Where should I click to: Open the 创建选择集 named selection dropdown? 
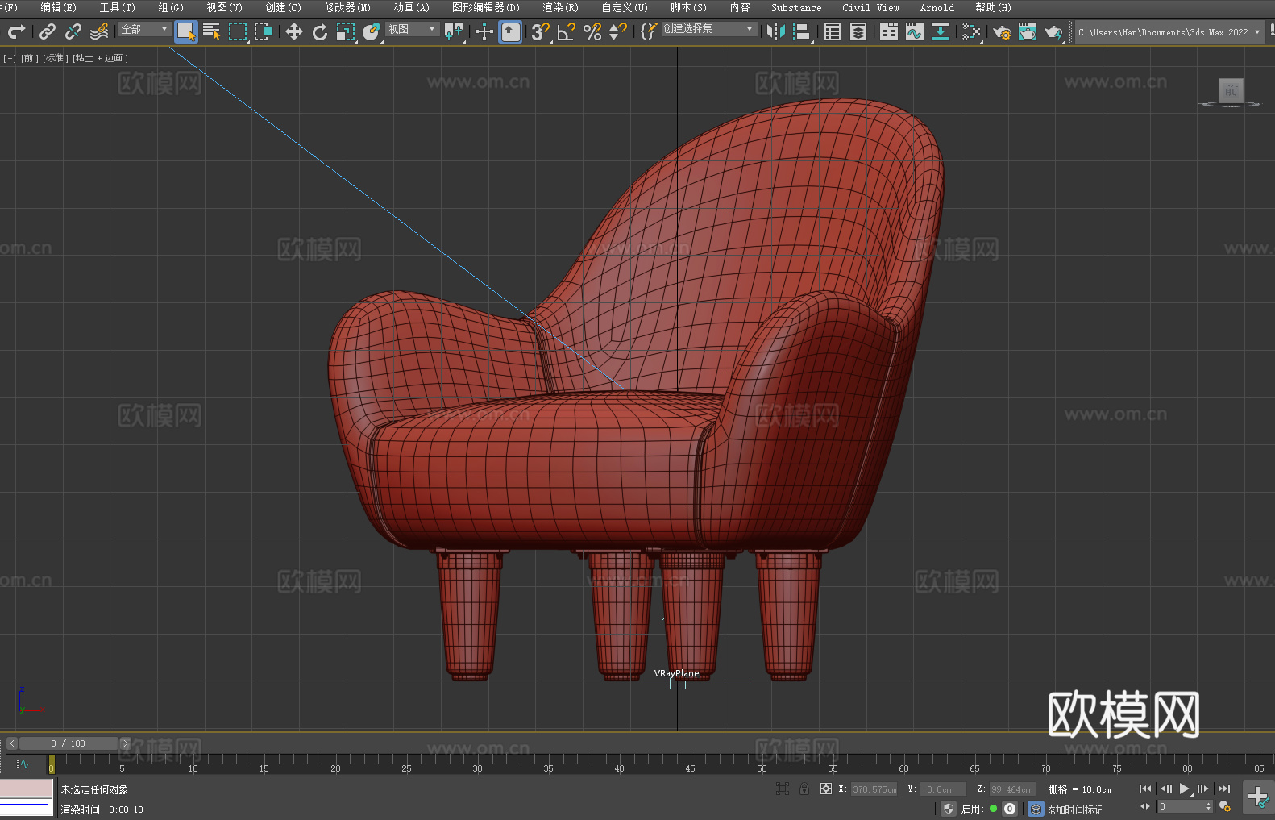[x=709, y=29]
